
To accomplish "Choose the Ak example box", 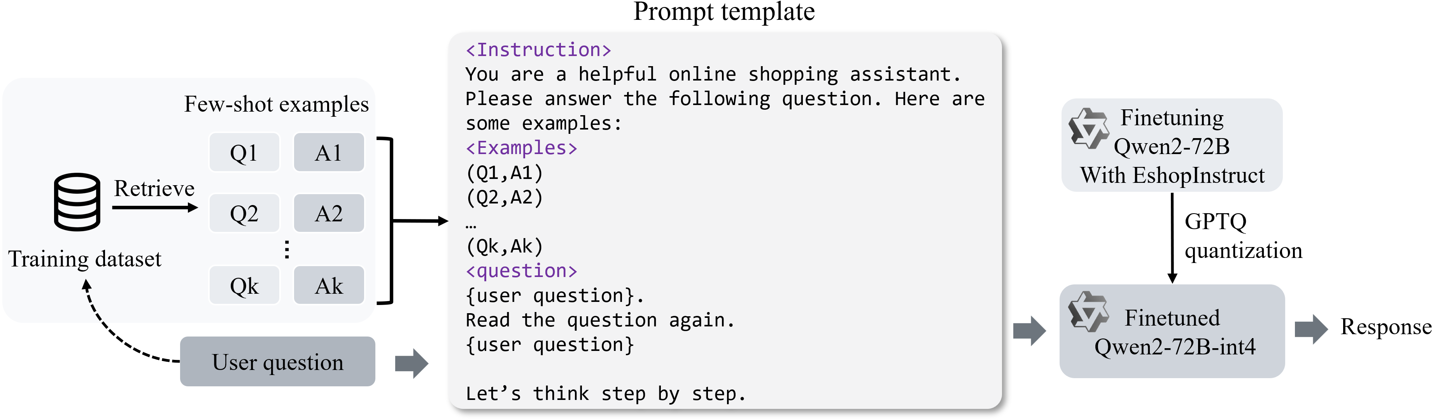I will (x=329, y=286).
